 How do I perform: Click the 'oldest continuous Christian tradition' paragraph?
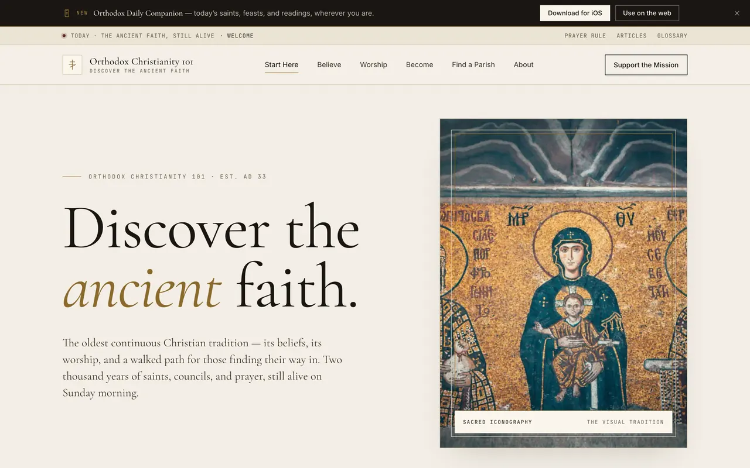202,367
